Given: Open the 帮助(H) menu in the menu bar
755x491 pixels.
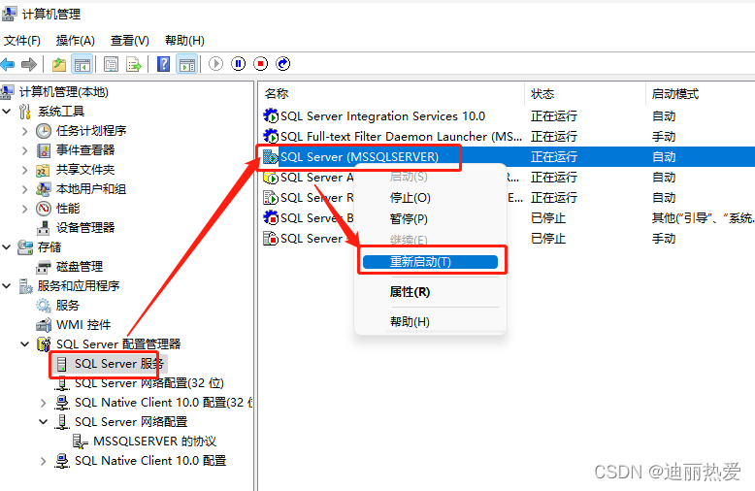Looking at the screenshot, I should coord(184,41).
